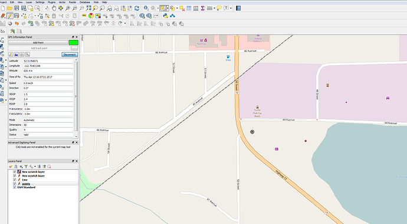Toggle editing with the pencil icon
The width and height of the screenshot is (407, 224).
(10, 16)
